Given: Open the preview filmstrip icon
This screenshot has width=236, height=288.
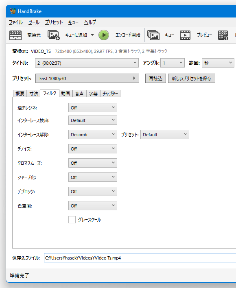Looking at the screenshot, I should pyautogui.click(x=185, y=35).
